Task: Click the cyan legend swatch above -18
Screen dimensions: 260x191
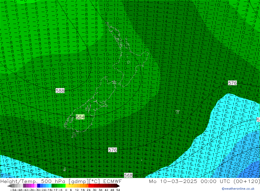Action: click(x=50, y=186)
